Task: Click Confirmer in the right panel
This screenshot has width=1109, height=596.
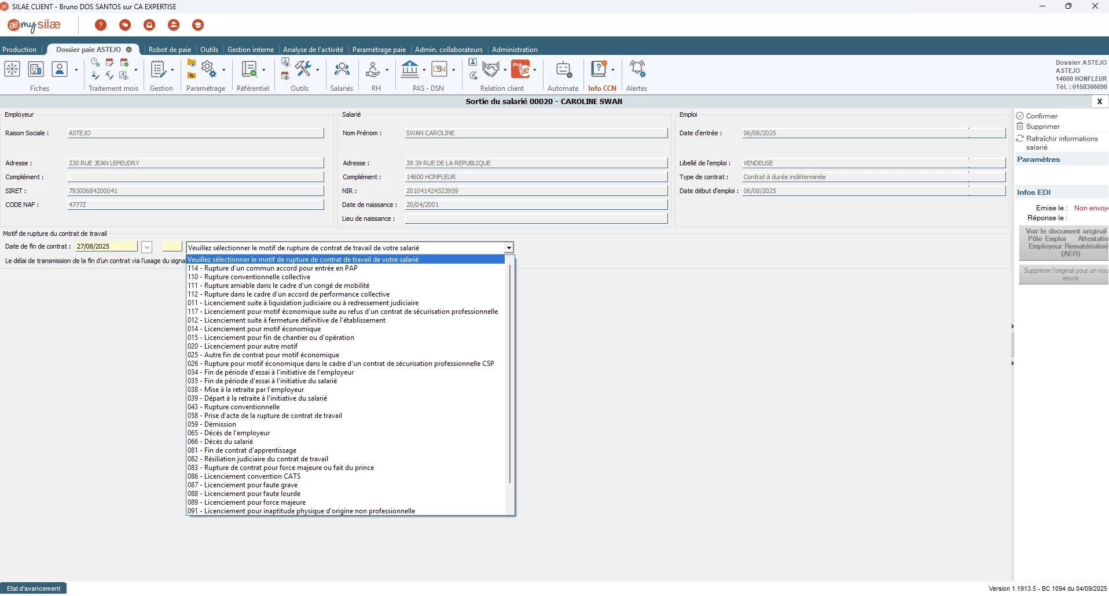Action: click(1041, 116)
